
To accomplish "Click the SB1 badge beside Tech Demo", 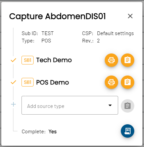I will [28, 60].
